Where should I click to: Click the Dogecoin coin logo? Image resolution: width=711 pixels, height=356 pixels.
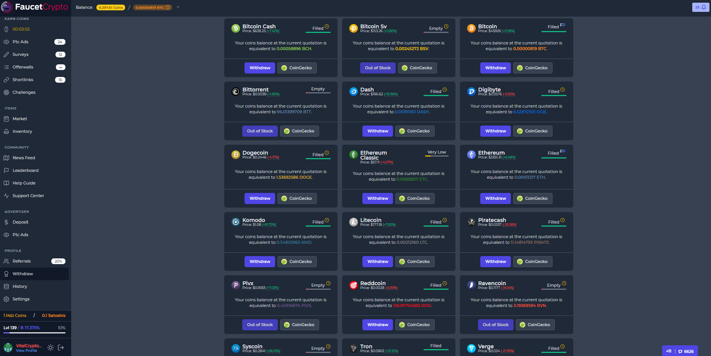(236, 155)
